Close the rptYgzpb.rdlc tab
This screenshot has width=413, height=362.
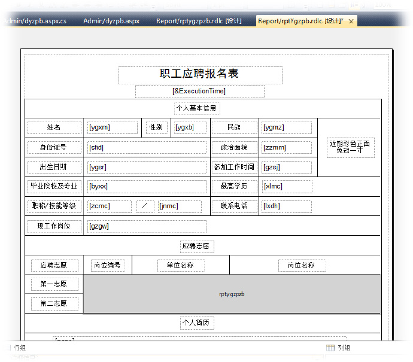pos(351,22)
